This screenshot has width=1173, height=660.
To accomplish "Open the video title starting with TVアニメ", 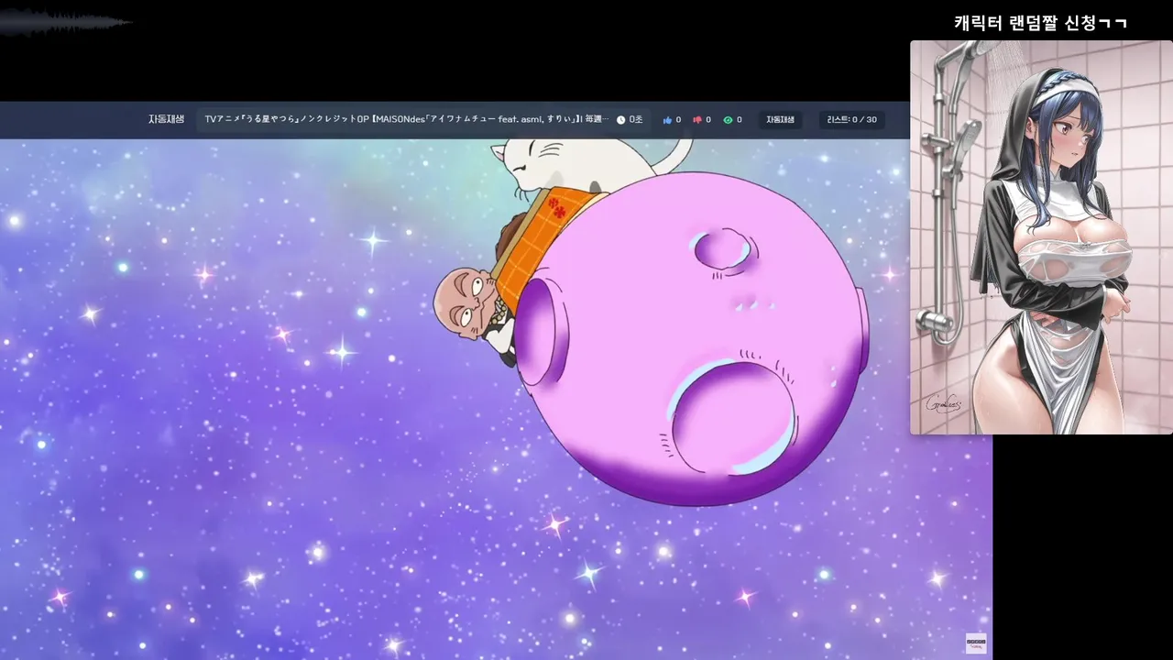I will click(406, 120).
